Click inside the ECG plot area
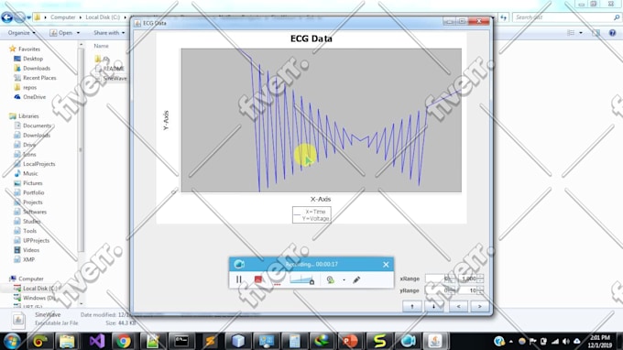Screen dimensions: 623x350 pos(321,120)
